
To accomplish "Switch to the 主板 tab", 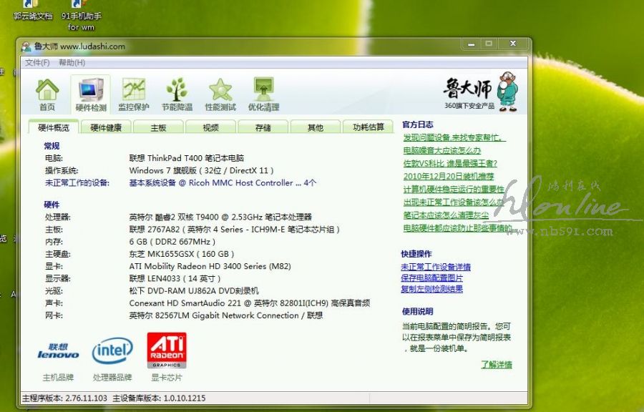I will point(158,127).
